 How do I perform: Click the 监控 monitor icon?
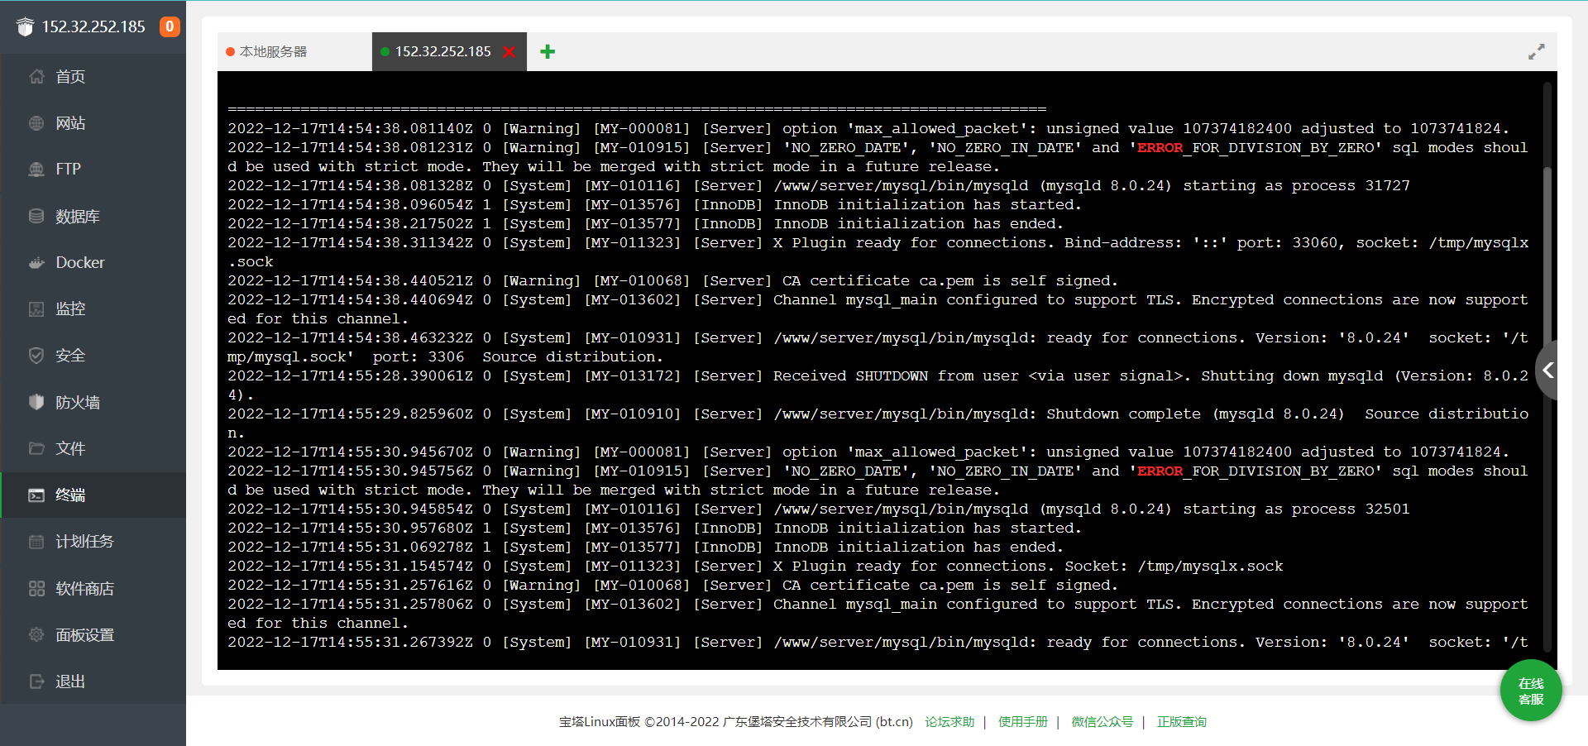pyautogui.click(x=36, y=309)
